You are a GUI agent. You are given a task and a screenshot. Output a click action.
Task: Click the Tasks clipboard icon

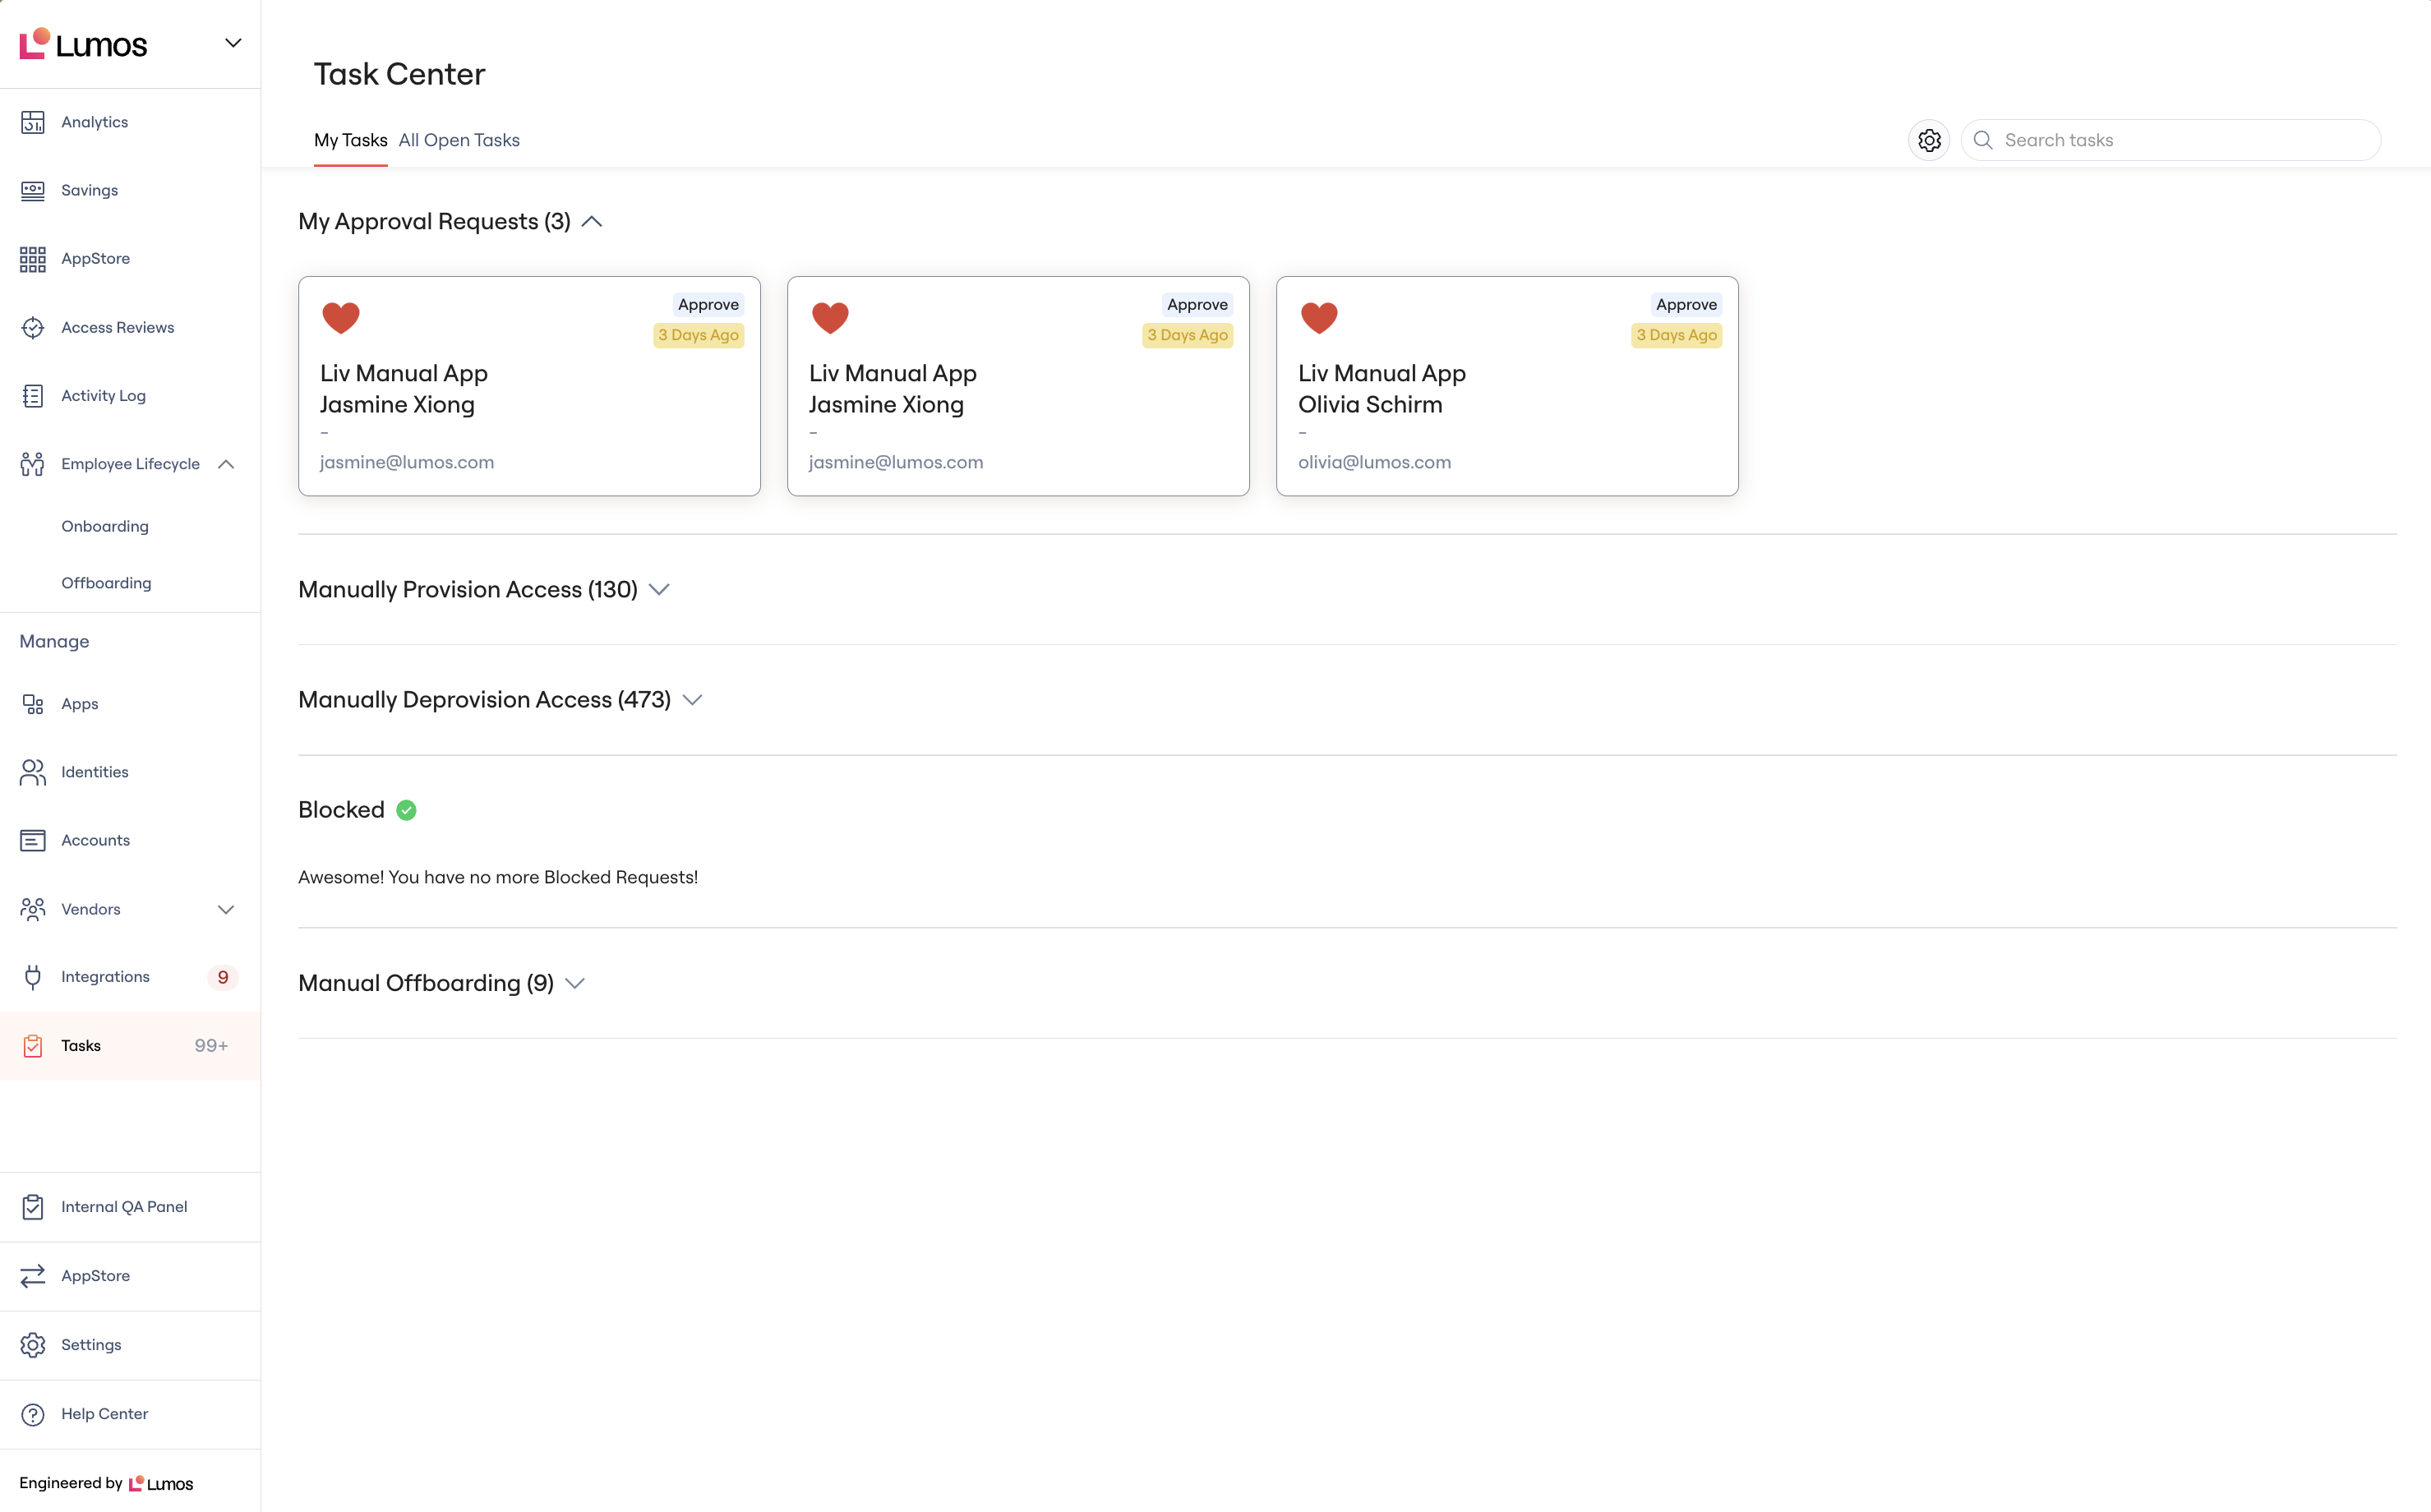[33, 1046]
